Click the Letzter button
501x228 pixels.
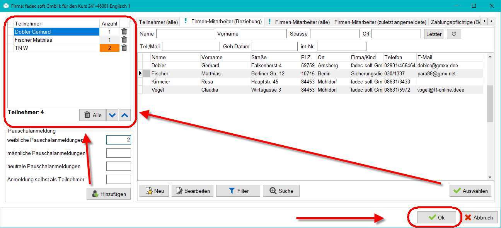coord(434,34)
